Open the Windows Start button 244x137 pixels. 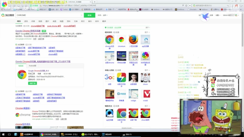(x=3, y=134)
